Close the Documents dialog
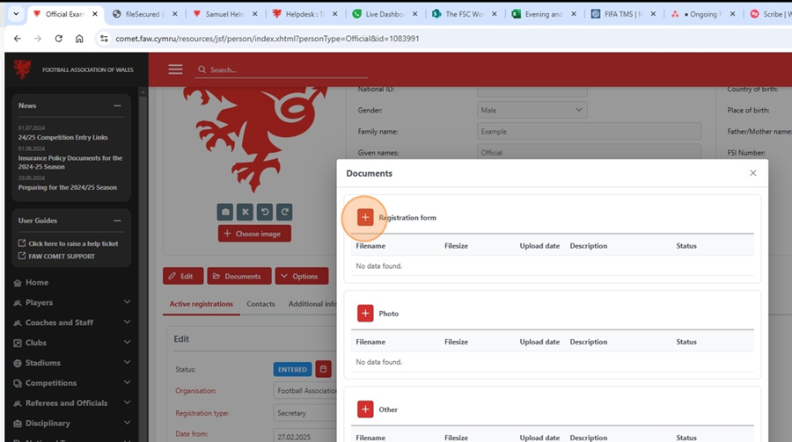 [x=753, y=173]
